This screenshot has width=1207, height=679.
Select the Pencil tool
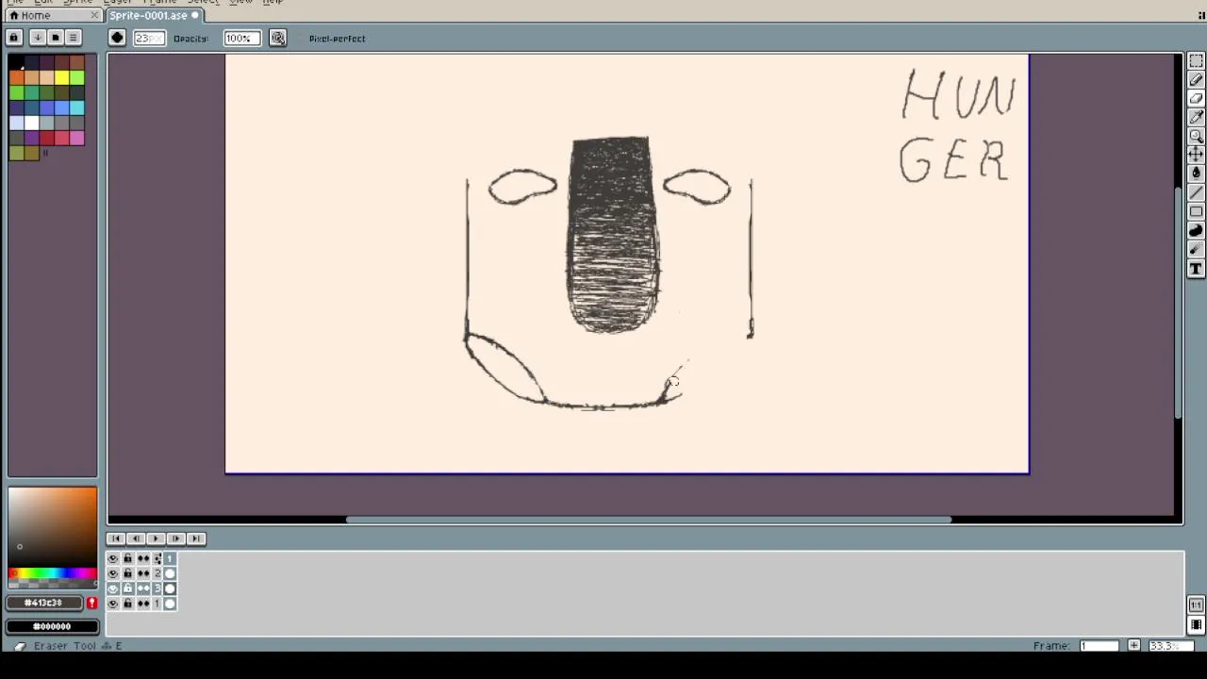[x=1196, y=80]
